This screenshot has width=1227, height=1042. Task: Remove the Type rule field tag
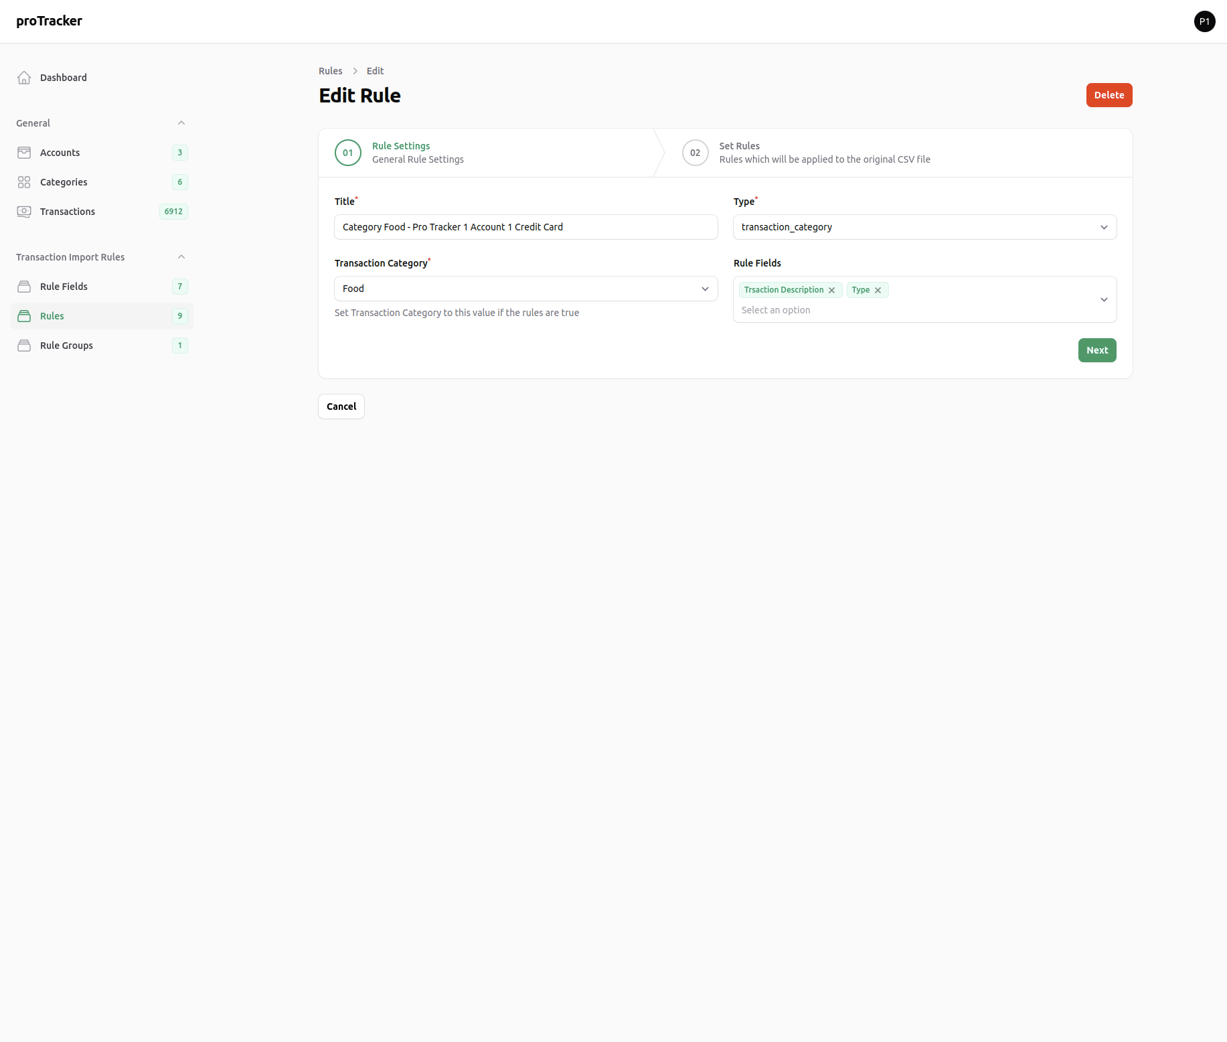point(878,290)
